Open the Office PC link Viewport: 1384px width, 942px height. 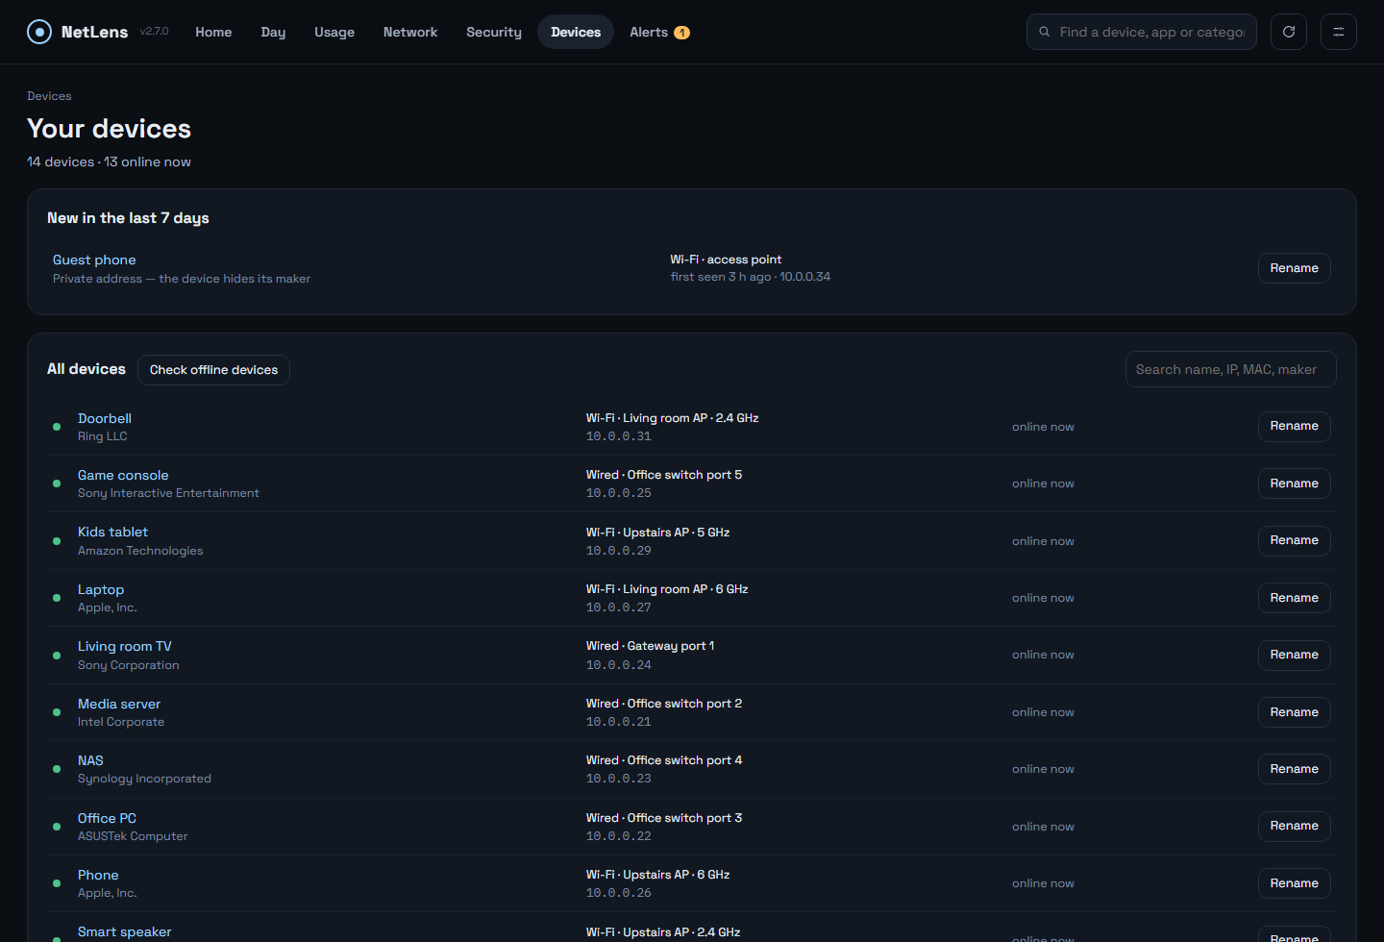point(107,818)
